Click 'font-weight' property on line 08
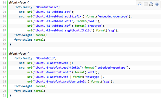This screenshot has width=162, height=99. [x=23, y=35]
